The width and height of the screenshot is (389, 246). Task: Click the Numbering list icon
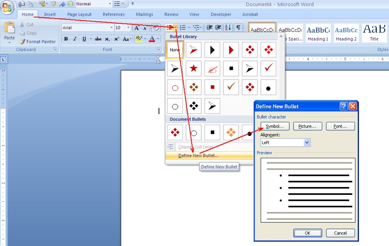tap(183, 28)
